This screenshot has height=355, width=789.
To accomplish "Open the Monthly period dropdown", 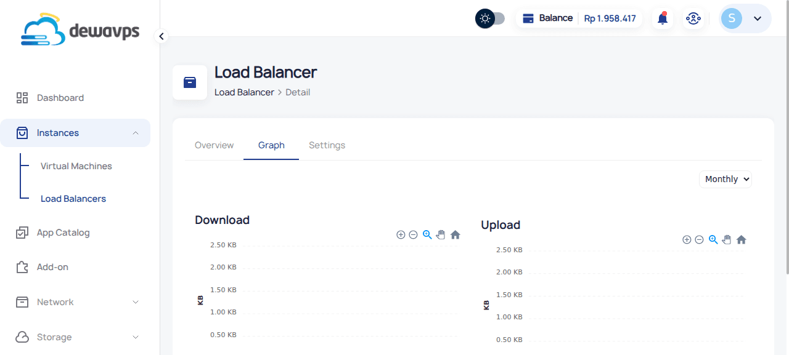I will click(x=726, y=179).
